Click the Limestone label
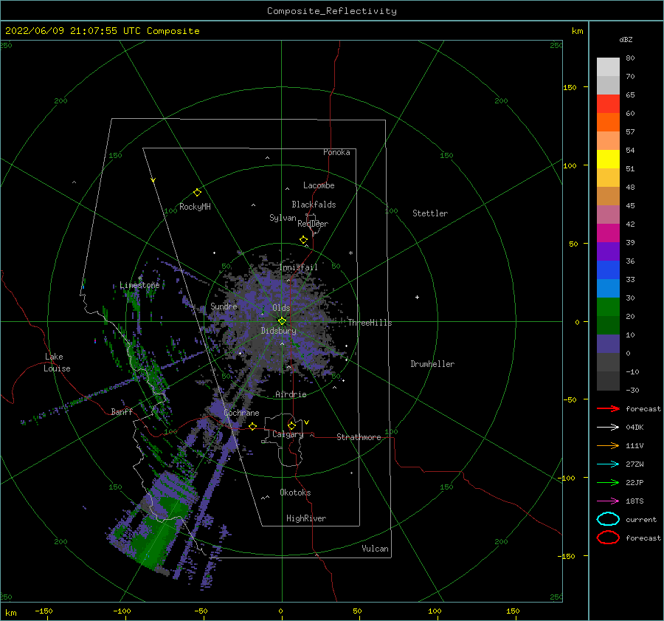 pos(139,285)
